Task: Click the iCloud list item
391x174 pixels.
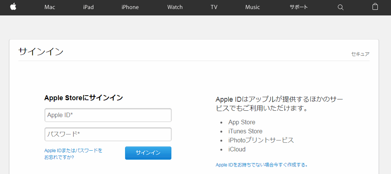Action: 237,149
